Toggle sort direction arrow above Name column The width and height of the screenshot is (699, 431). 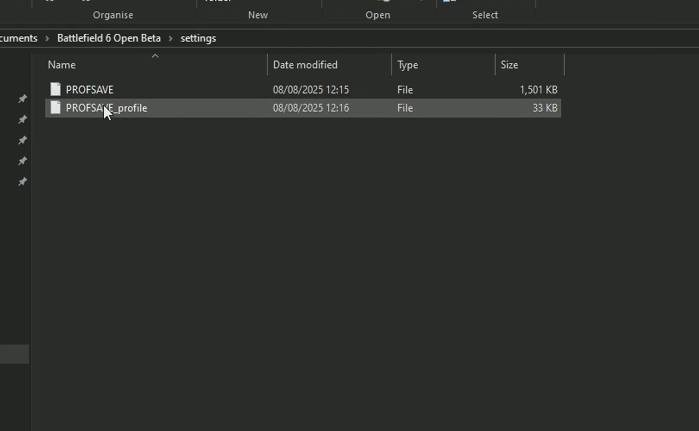point(155,56)
